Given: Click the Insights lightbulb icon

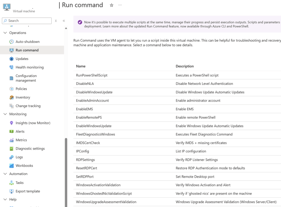Looking at the screenshot, I should click(x=12, y=123).
